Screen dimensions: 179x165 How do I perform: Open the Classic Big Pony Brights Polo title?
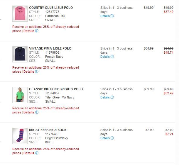point(56,89)
